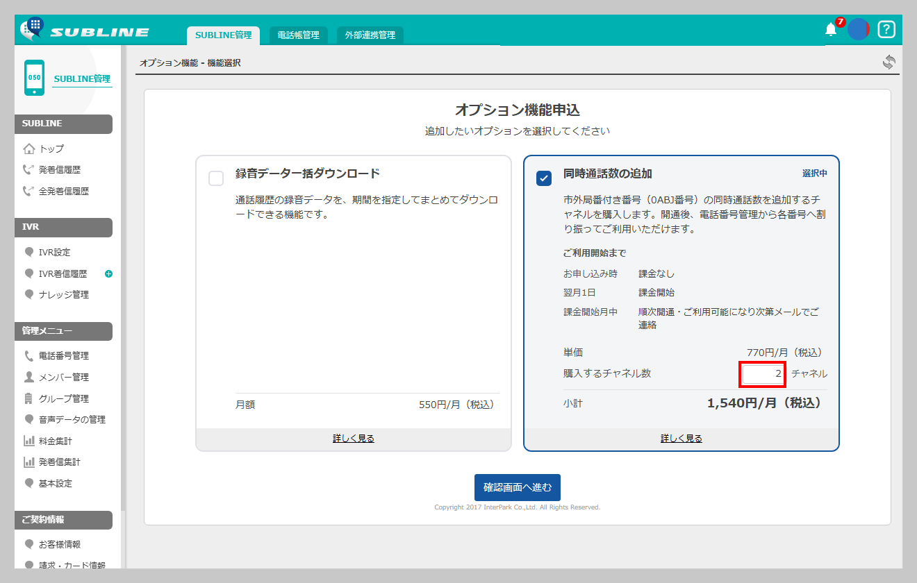
Task: Open ナレッジ管理 menu item
Action: click(x=64, y=294)
